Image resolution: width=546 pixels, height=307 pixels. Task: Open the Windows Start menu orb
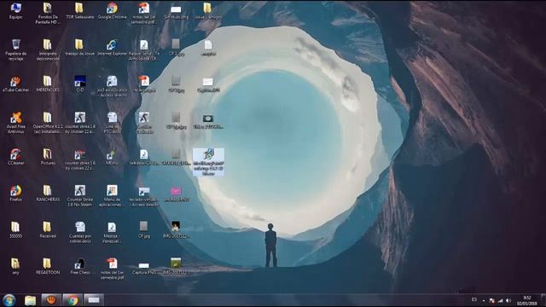9,300
